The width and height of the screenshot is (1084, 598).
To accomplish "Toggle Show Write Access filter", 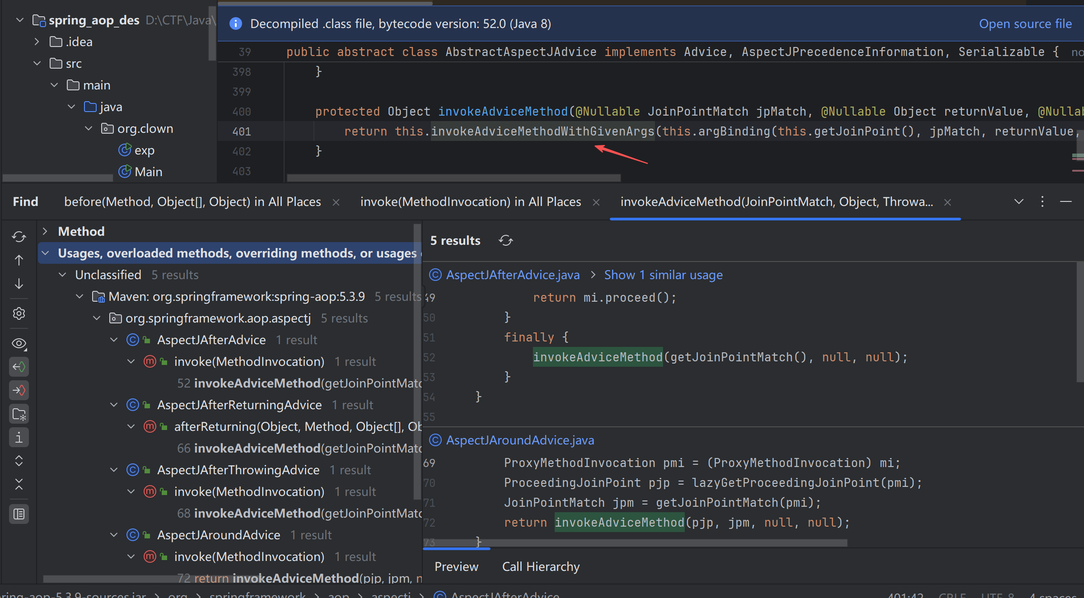I will point(19,390).
